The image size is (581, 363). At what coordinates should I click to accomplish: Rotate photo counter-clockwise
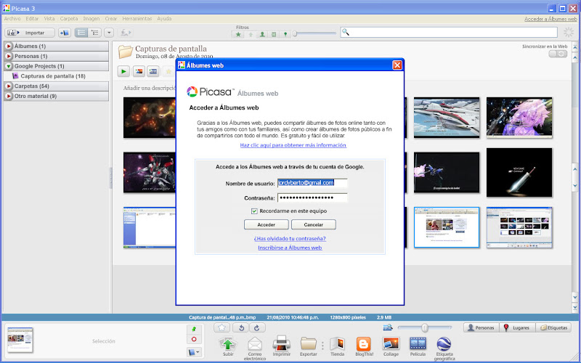point(242,328)
